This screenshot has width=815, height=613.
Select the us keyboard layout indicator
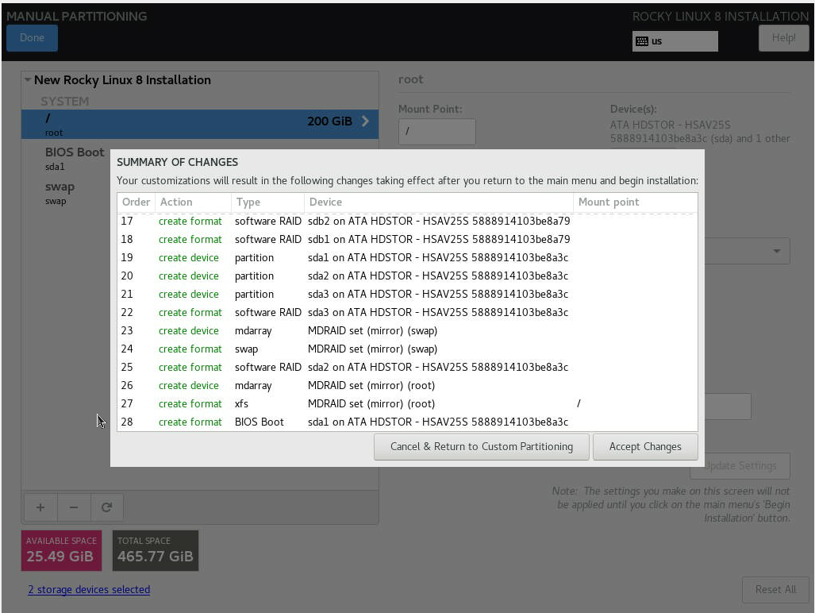click(x=675, y=41)
